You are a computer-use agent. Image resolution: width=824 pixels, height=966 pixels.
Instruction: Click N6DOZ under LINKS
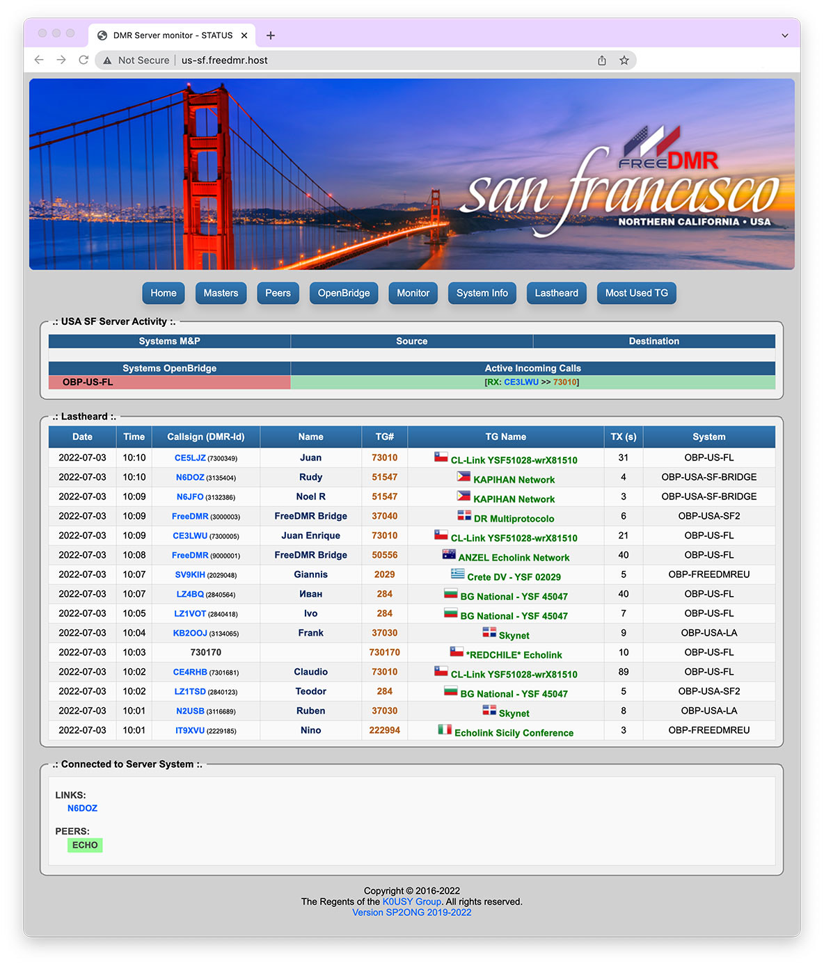tap(82, 808)
